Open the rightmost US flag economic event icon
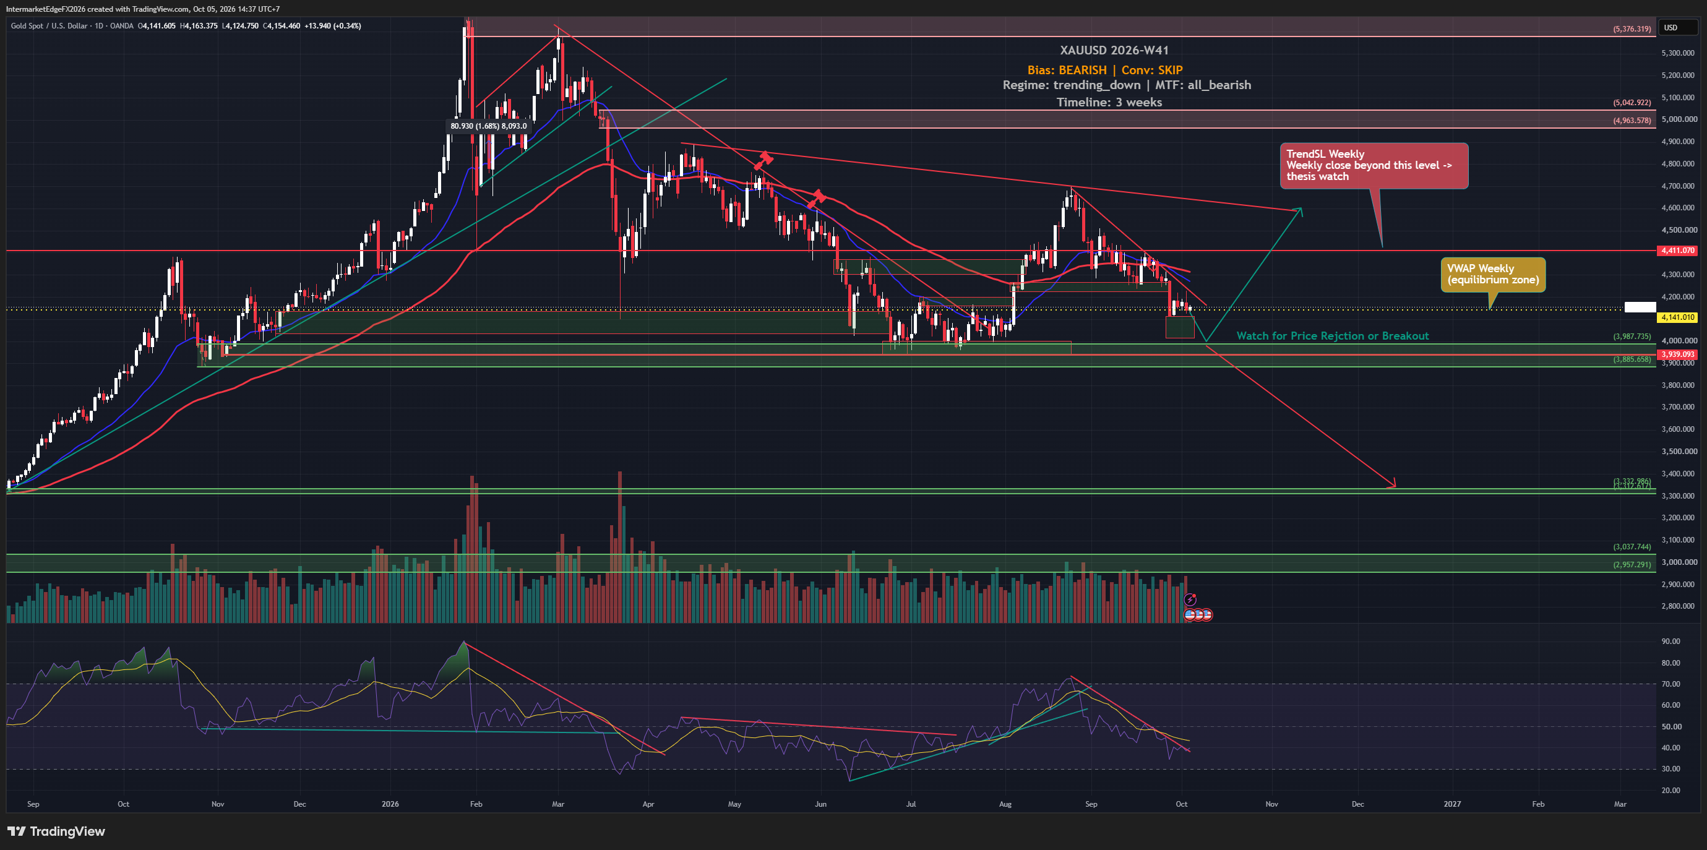 [1206, 615]
